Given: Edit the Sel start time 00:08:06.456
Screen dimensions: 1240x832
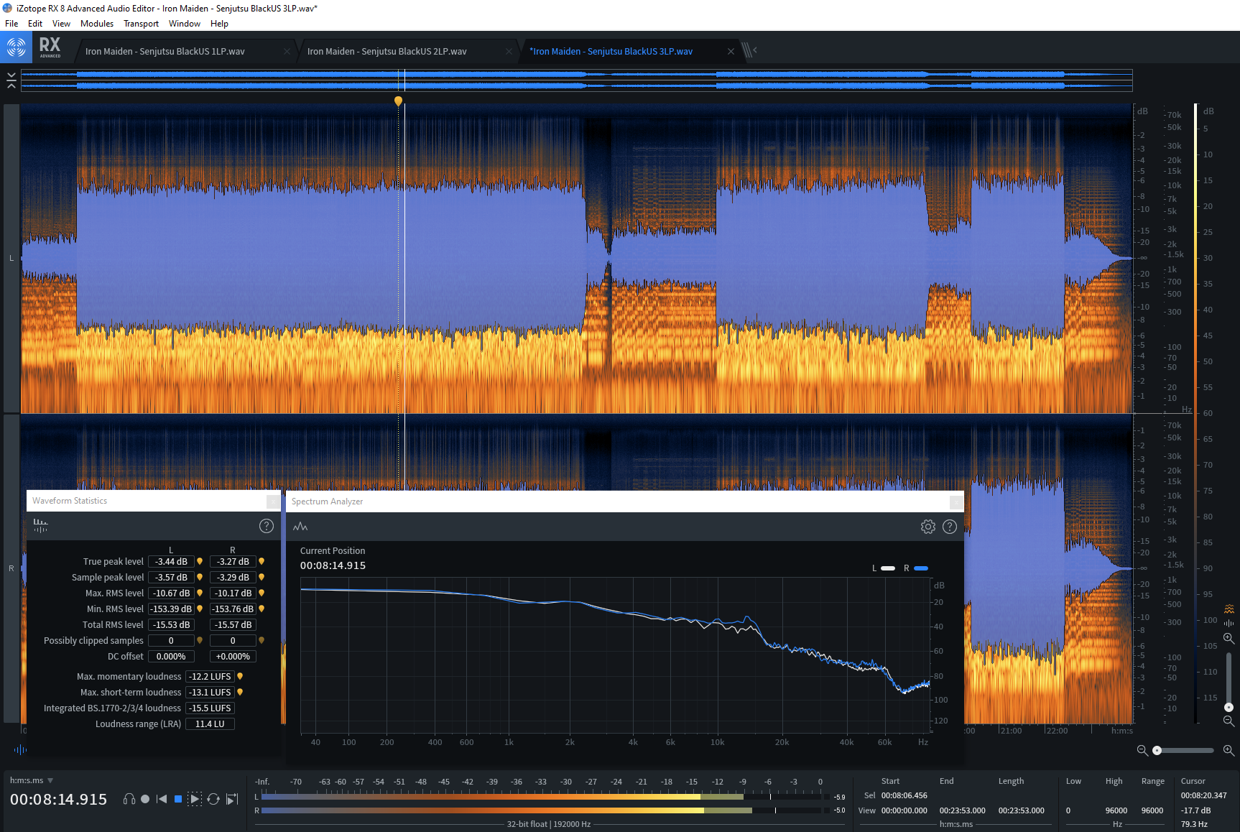Looking at the screenshot, I should (x=904, y=795).
